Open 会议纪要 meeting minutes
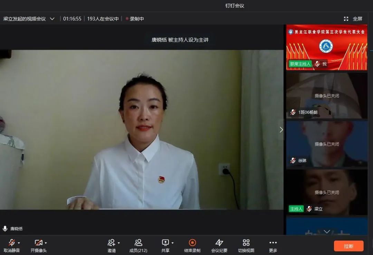 (x=219, y=243)
